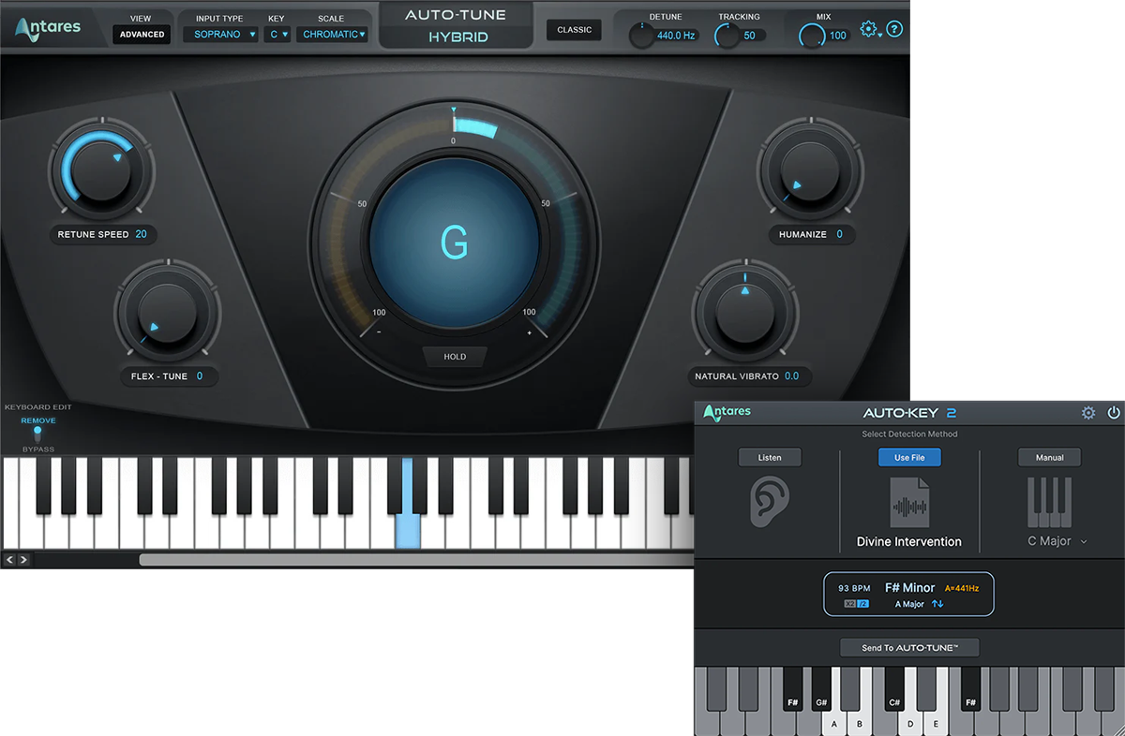Click the C# key on Auto-Key keyboard
The image size is (1125, 736).
(x=894, y=690)
